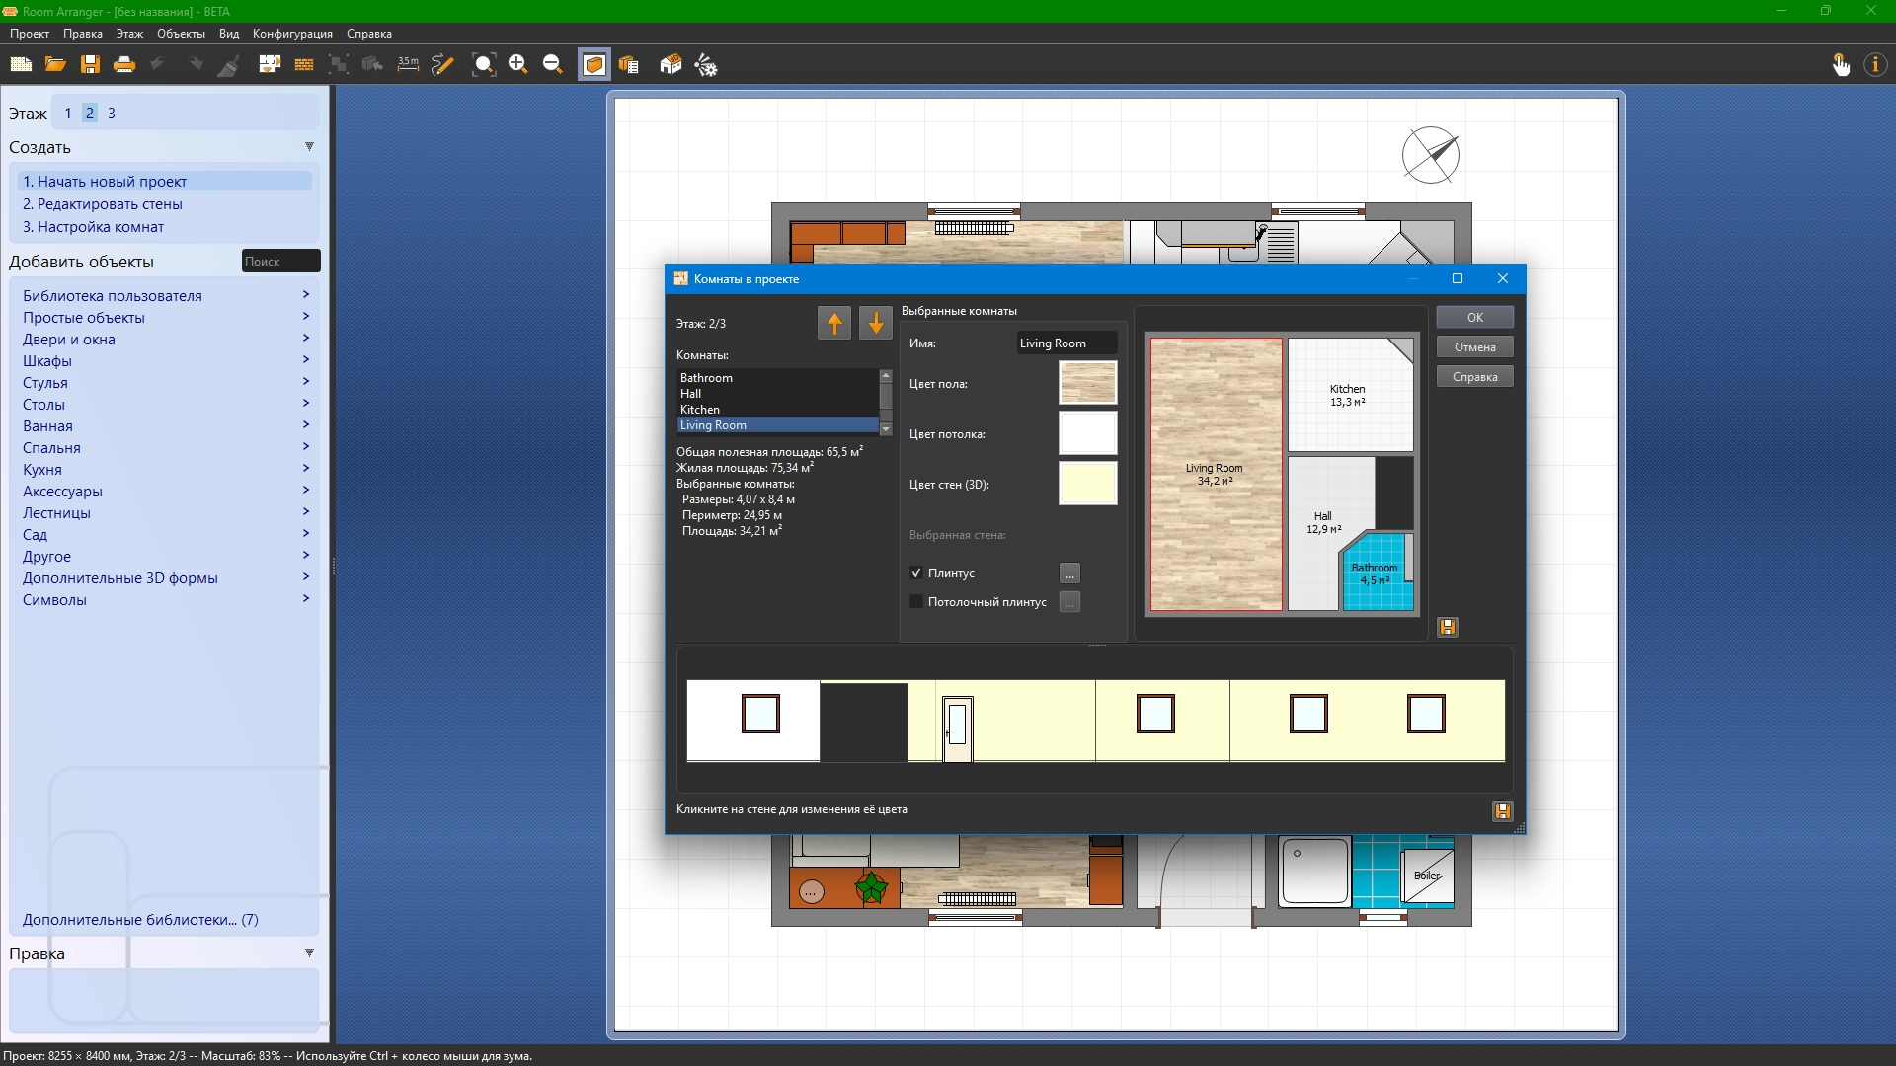1896x1066 pixels.
Task: Enable the Потолочный плинтус checkbox
Action: 916,602
